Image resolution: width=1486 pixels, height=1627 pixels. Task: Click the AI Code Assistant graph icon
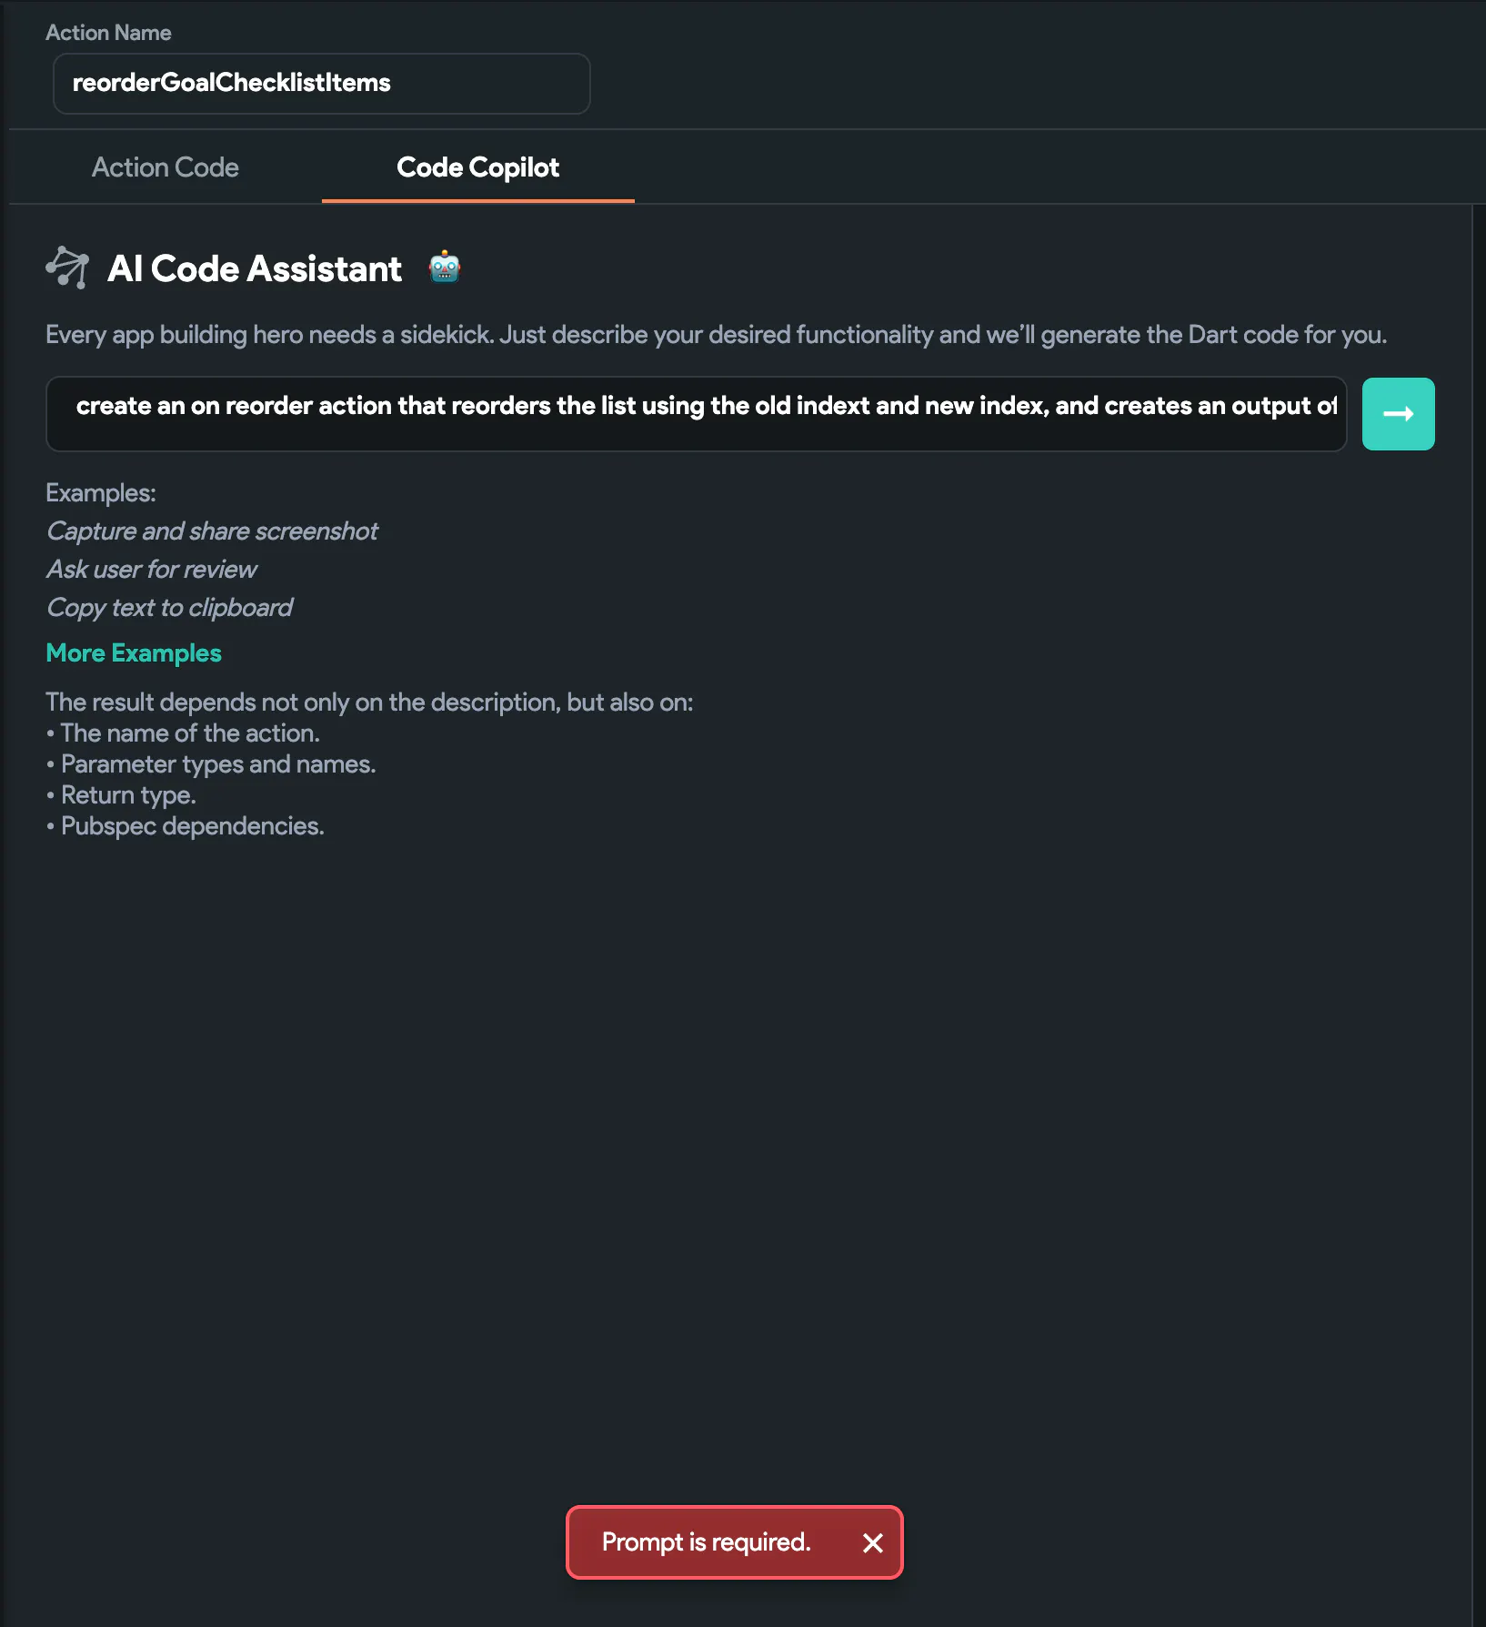[67, 268]
